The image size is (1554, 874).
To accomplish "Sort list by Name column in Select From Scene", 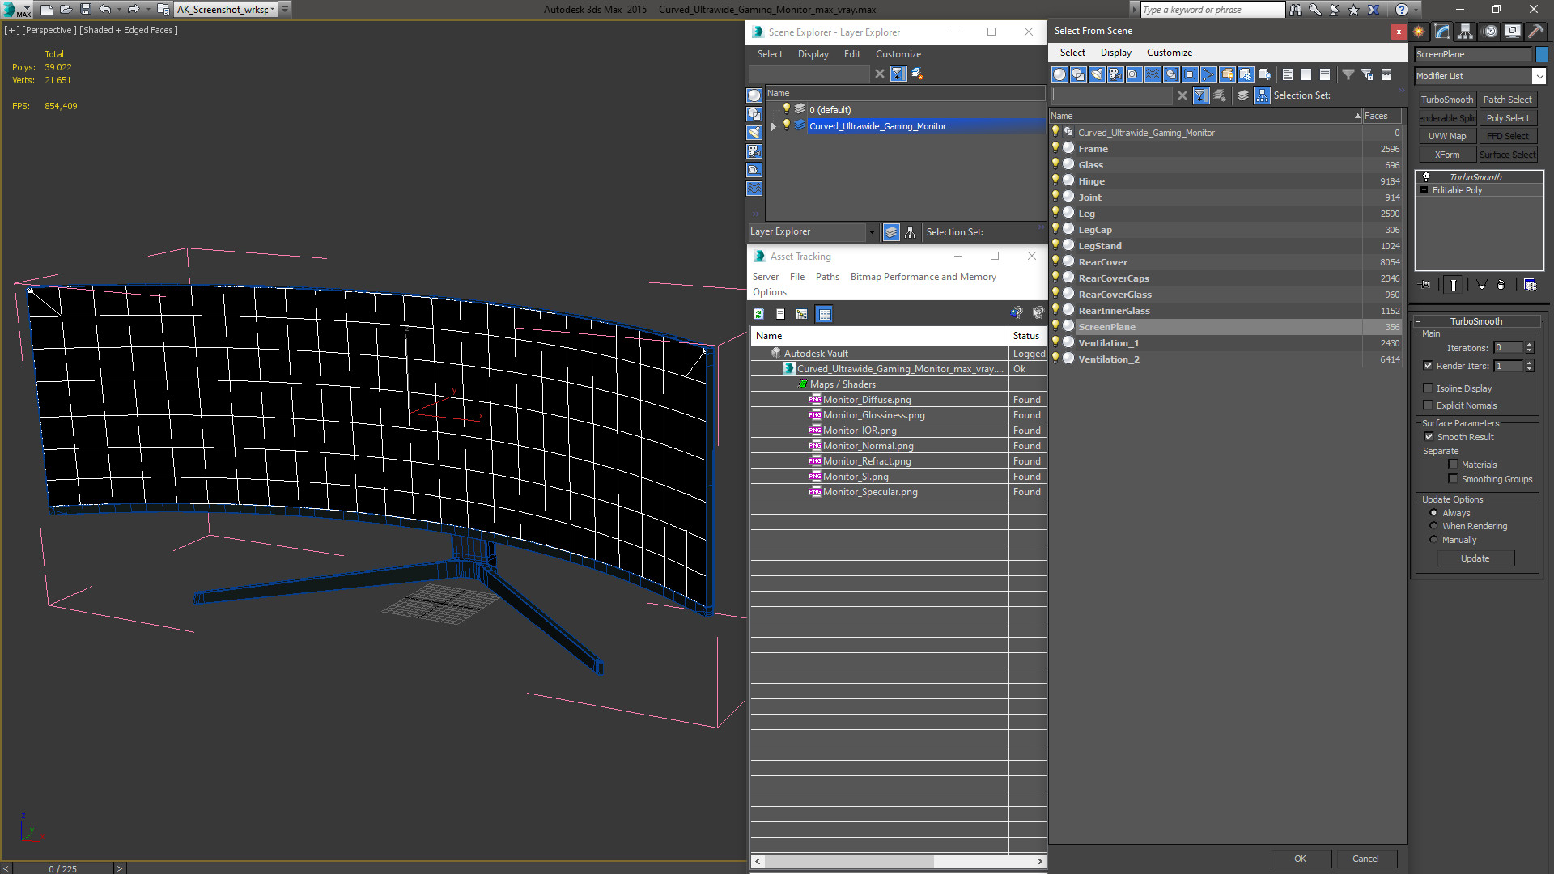I will [x=1206, y=116].
